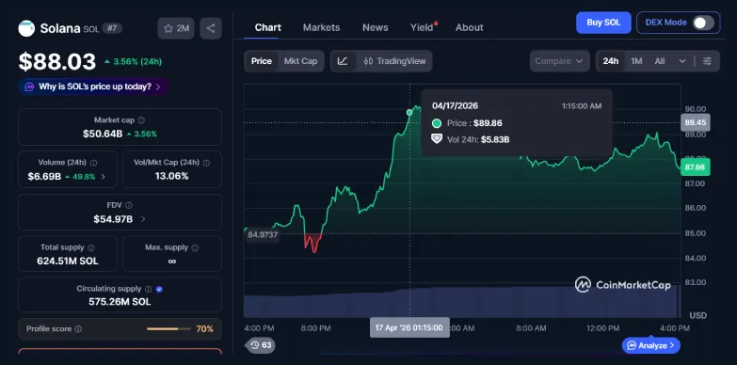
Task: Click FDV info icon
Action: [129, 205]
